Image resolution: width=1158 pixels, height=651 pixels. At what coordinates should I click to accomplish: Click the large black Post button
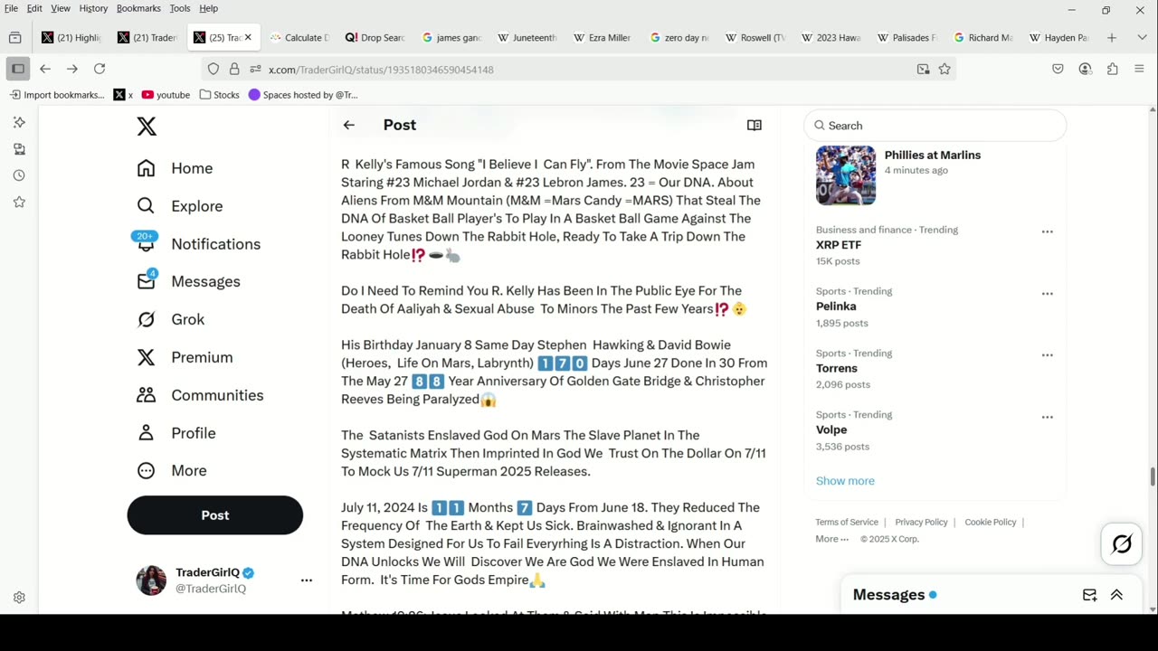pyautogui.click(x=215, y=515)
